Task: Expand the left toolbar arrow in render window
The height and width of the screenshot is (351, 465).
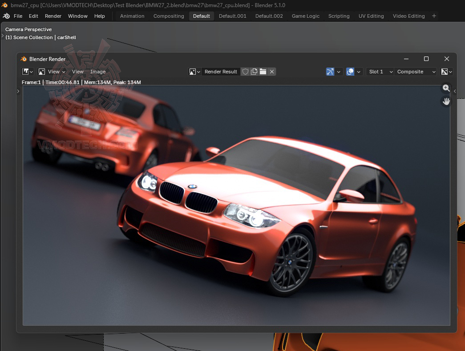Action: tap(18, 91)
